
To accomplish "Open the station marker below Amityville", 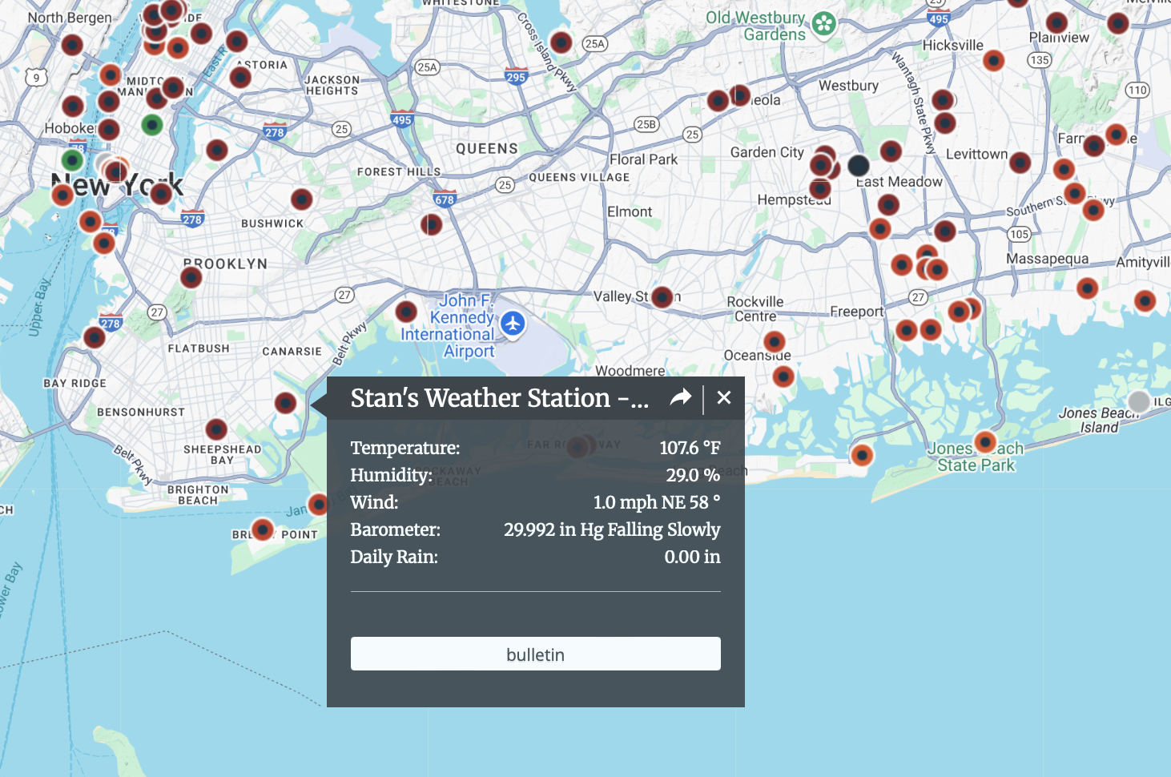I will click(x=1145, y=301).
